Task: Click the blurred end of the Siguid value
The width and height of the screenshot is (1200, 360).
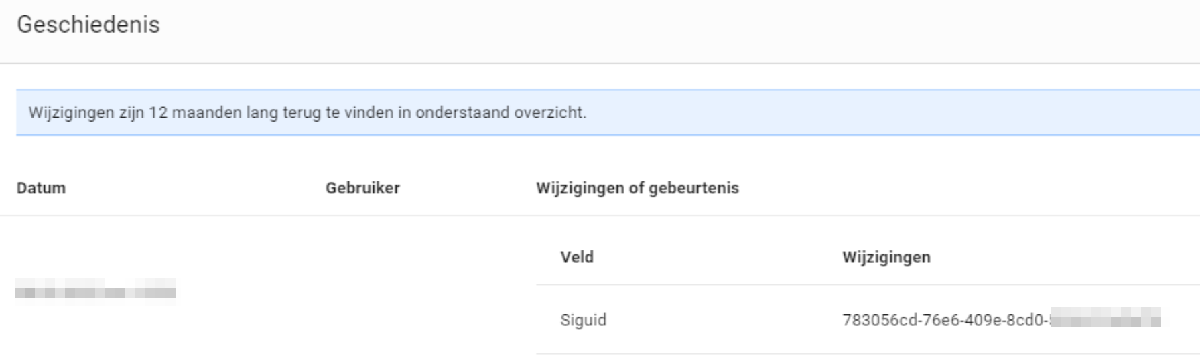Action: (1106, 321)
